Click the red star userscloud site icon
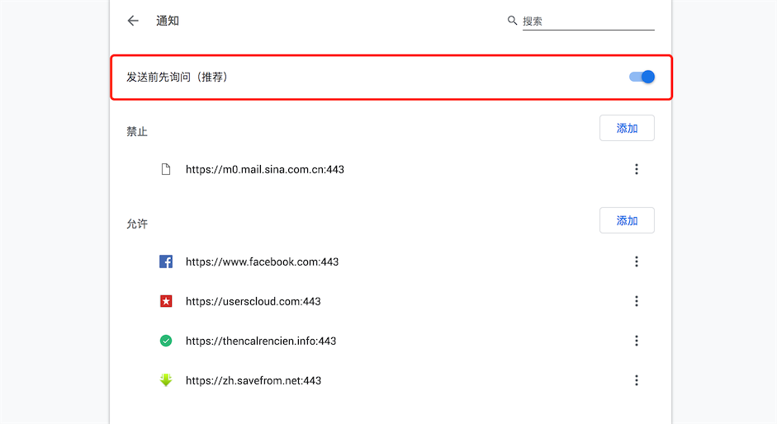 click(166, 301)
